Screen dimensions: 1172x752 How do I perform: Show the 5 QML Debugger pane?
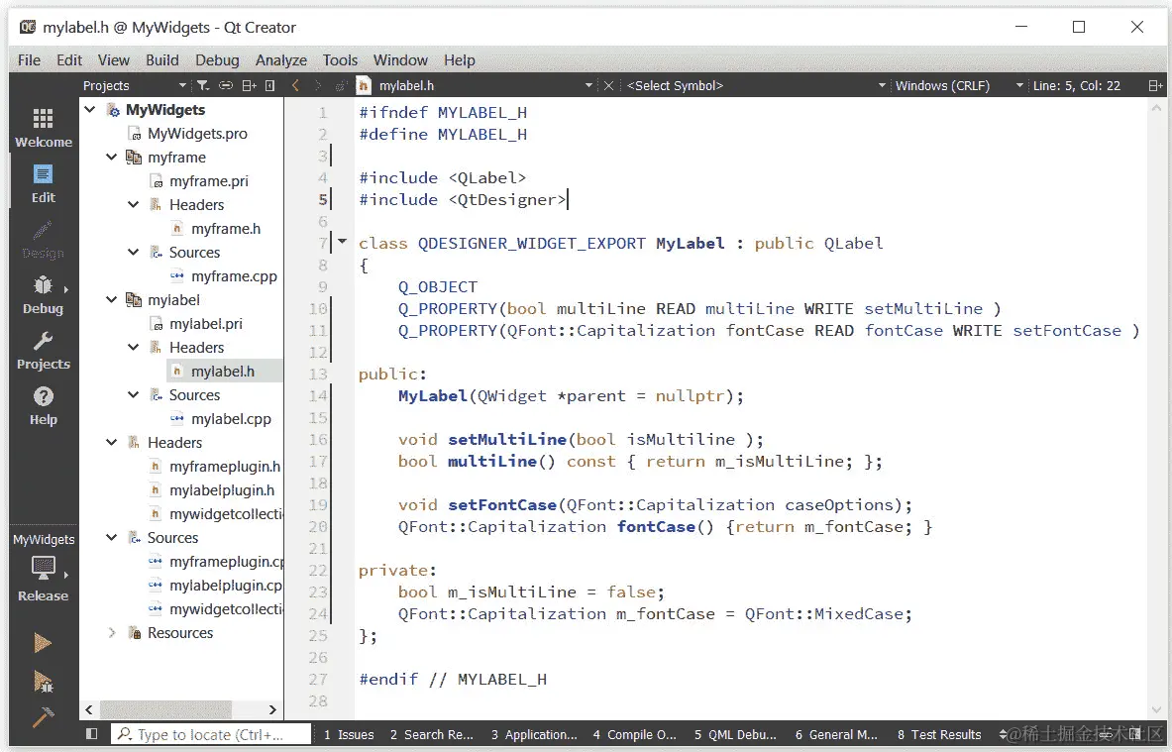tap(735, 735)
